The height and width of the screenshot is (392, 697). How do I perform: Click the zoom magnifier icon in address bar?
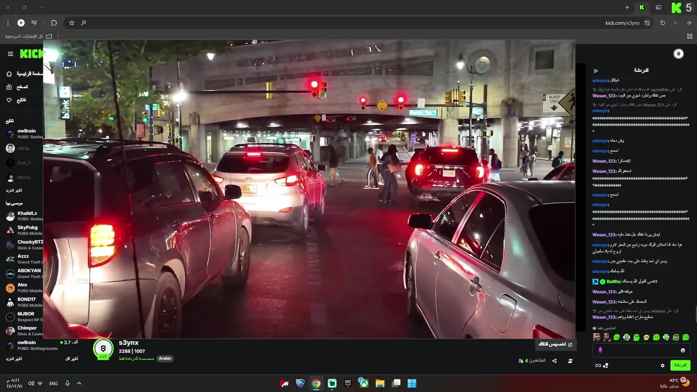tap(83, 23)
